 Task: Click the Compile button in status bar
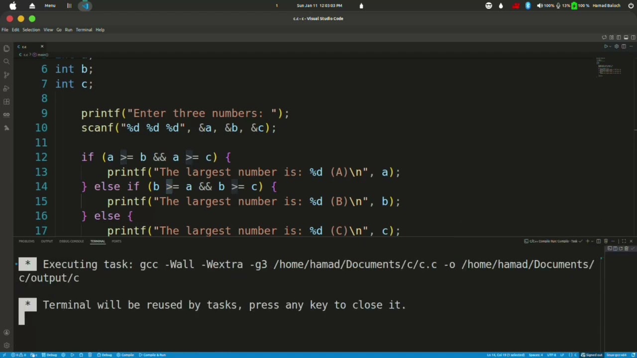[125, 355]
